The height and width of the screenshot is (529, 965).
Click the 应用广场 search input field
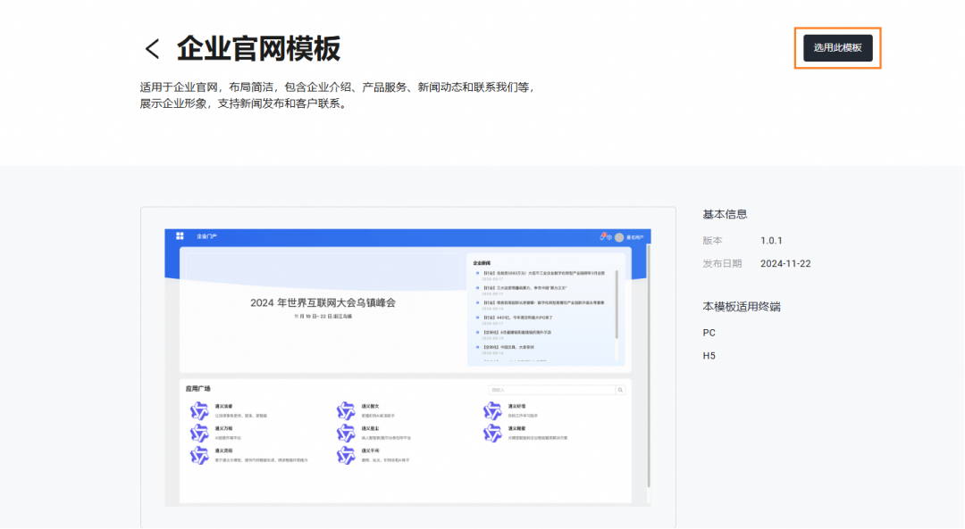[551, 390]
